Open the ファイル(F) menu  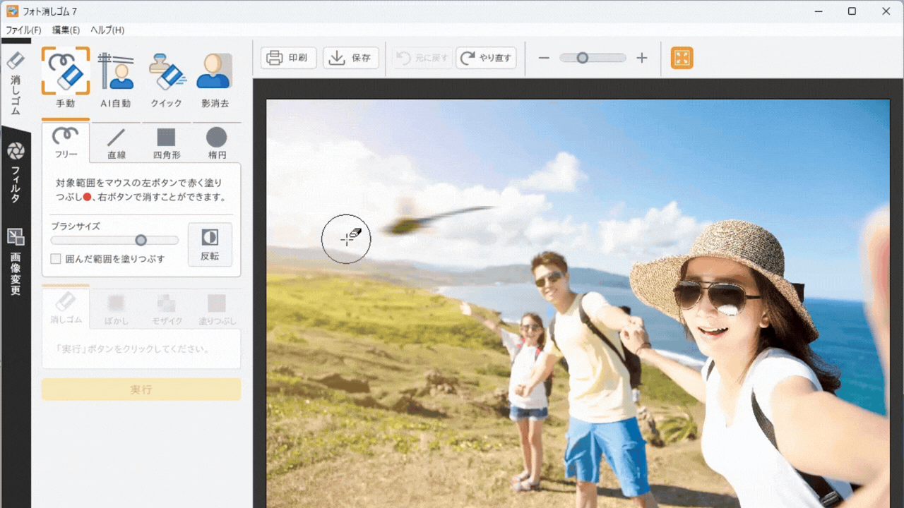[23, 30]
